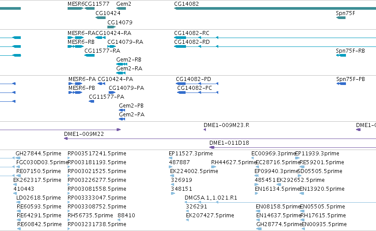Image resolution: width=376 pixels, height=231 pixels.
Task: Click the CG14082-PC protein label
Action: pyautogui.click(x=195, y=88)
